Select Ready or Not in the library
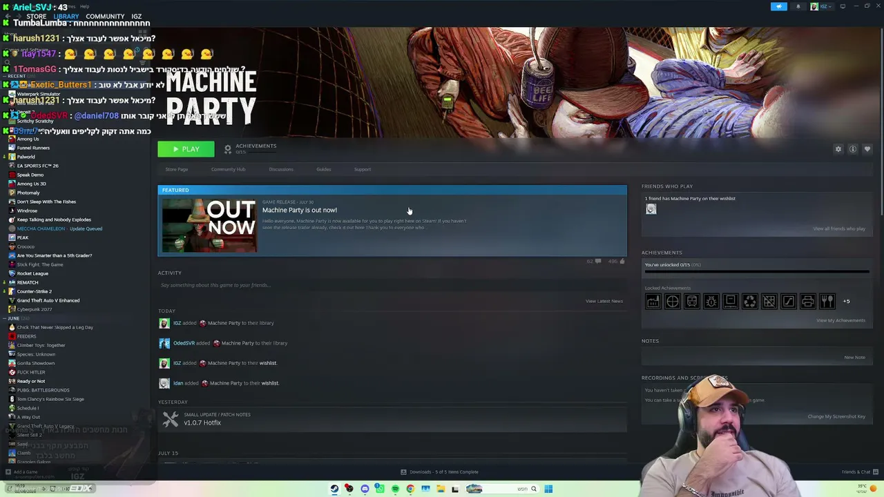Screen dimensions: 884x497 coord(30,381)
